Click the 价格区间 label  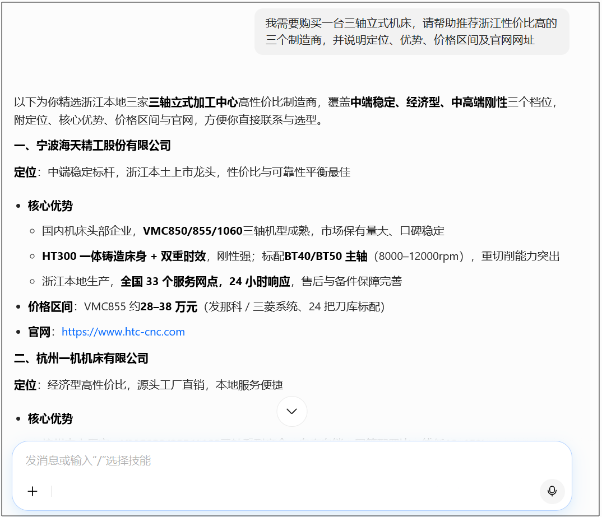[50, 307]
